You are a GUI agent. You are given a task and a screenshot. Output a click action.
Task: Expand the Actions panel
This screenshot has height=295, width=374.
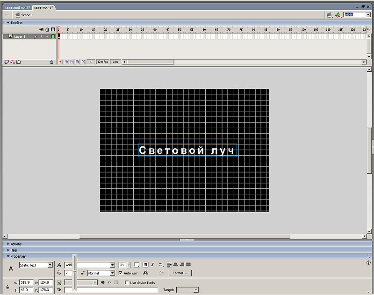coord(7,244)
